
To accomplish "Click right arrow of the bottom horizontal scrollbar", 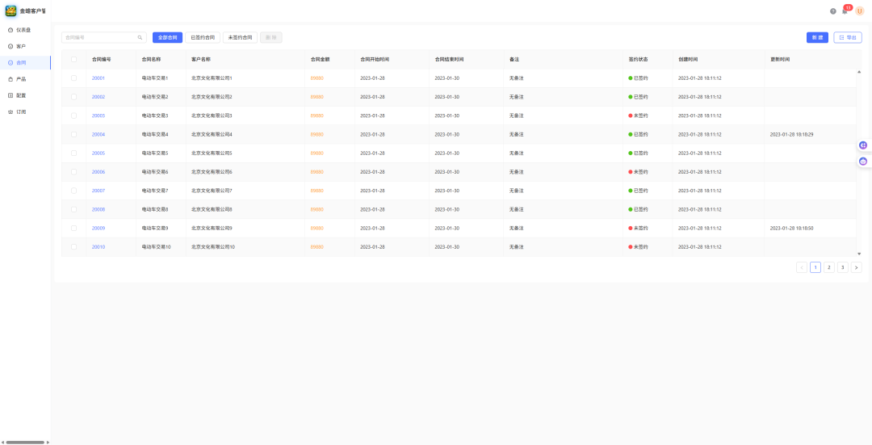I will point(48,443).
